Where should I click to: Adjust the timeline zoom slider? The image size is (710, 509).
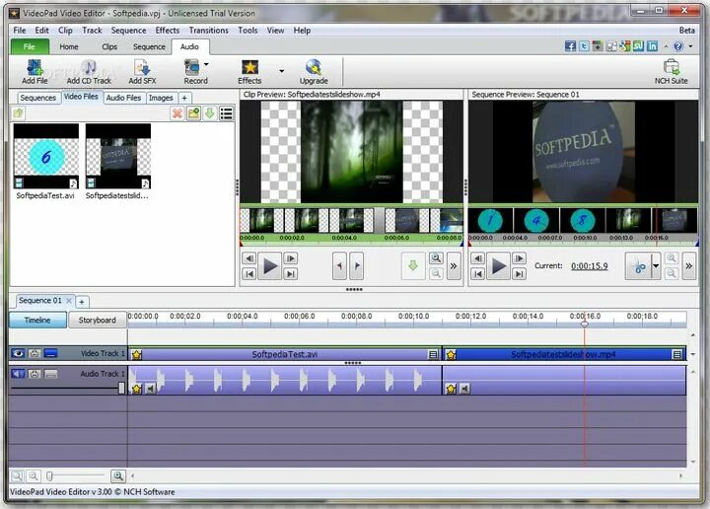pyautogui.click(x=49, y=475)
